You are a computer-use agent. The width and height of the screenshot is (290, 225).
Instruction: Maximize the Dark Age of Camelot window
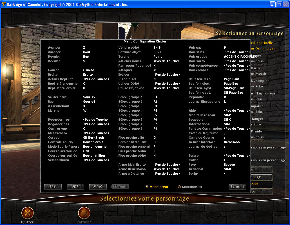point(279,4)
